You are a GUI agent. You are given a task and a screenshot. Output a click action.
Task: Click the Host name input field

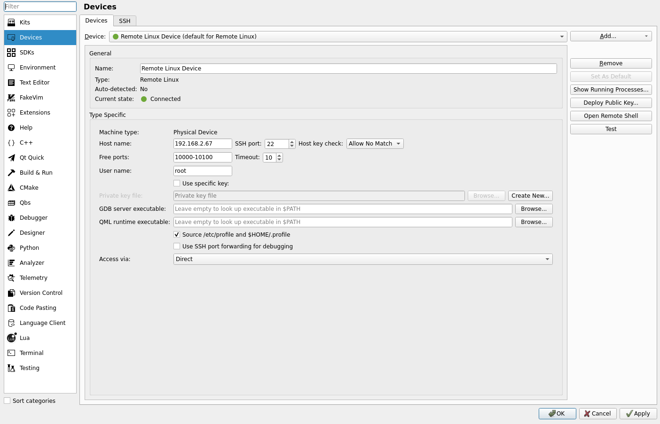[x=202, y=144]
